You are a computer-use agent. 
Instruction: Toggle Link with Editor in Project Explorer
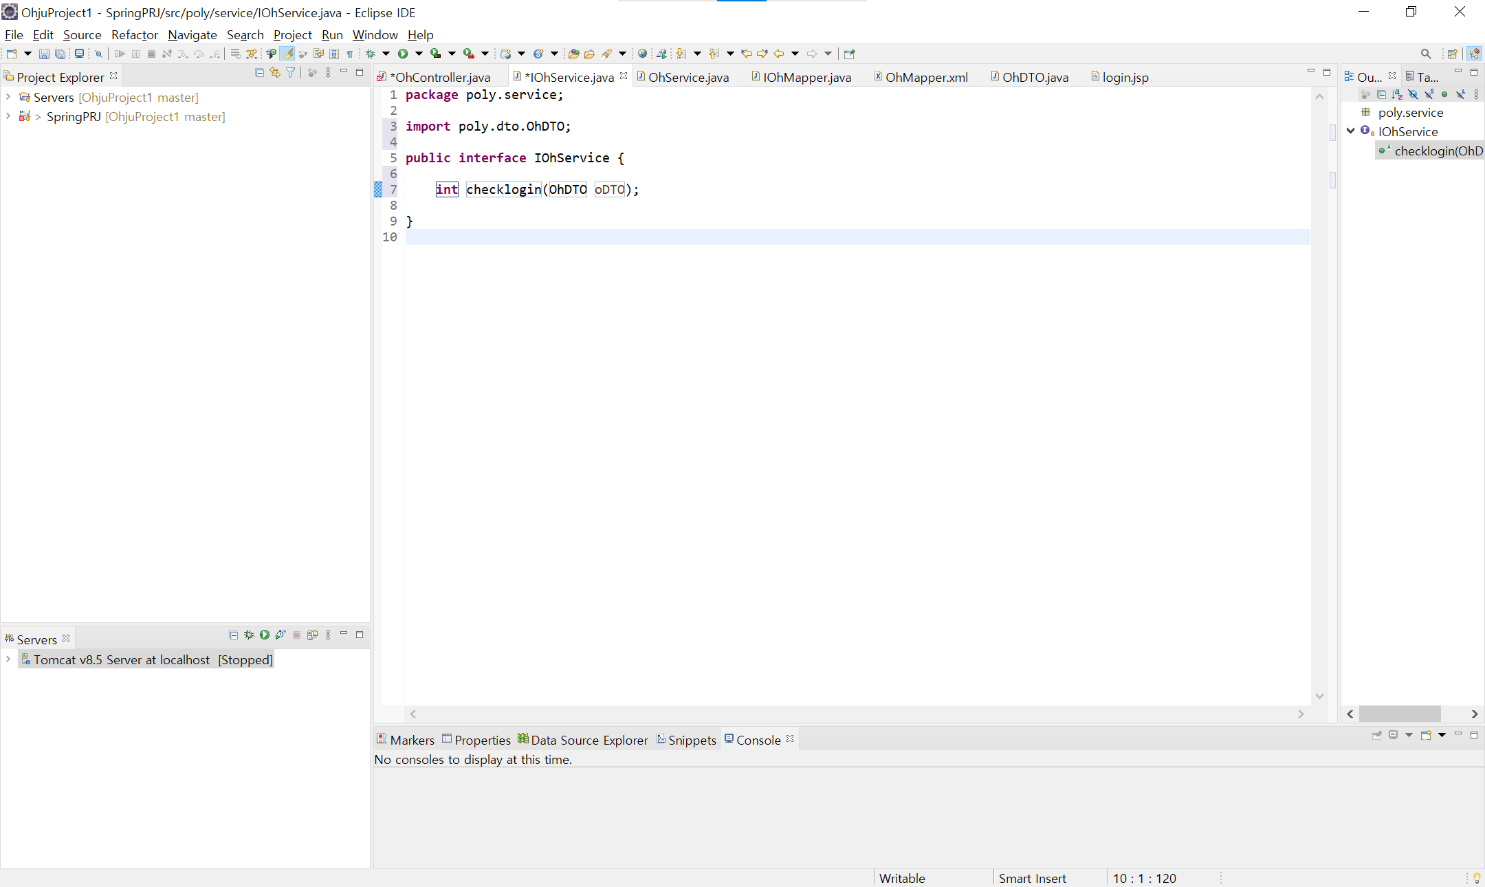click(x=275, y=73)
